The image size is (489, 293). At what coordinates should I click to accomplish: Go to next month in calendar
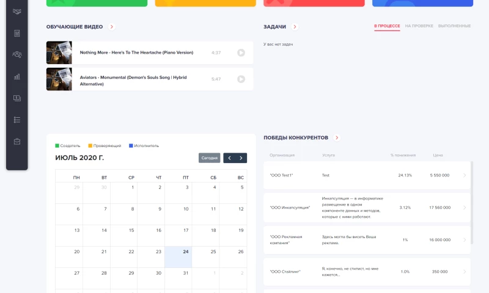[241, 158]
